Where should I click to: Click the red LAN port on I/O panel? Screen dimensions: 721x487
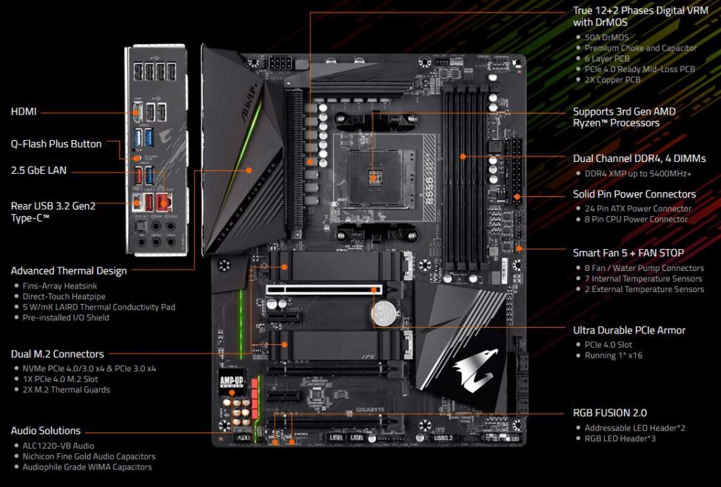163,201
